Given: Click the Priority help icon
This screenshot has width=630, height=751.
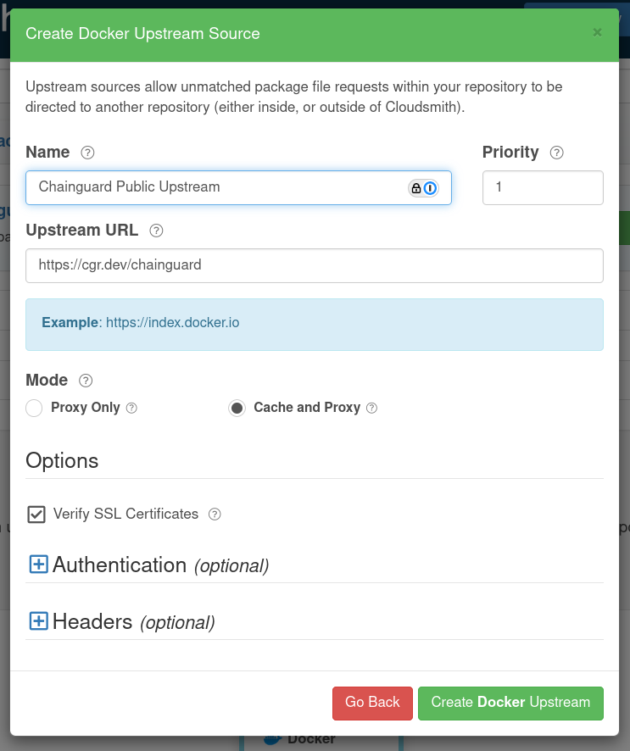Looking at the screenshot, I should click(x=556, y=153).
